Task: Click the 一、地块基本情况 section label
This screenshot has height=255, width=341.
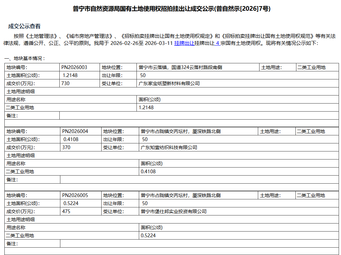Action: (25, 58)
